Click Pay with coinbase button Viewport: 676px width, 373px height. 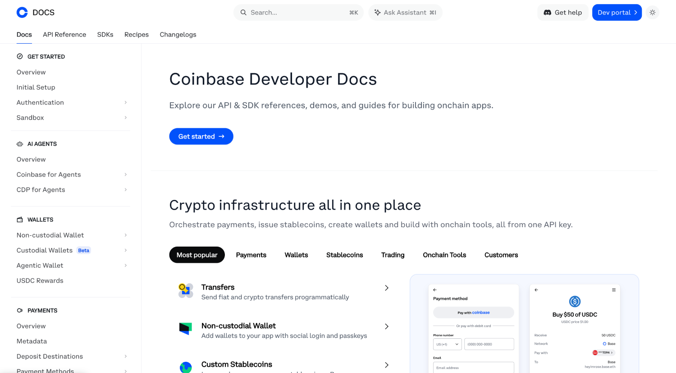click(474, 313)
